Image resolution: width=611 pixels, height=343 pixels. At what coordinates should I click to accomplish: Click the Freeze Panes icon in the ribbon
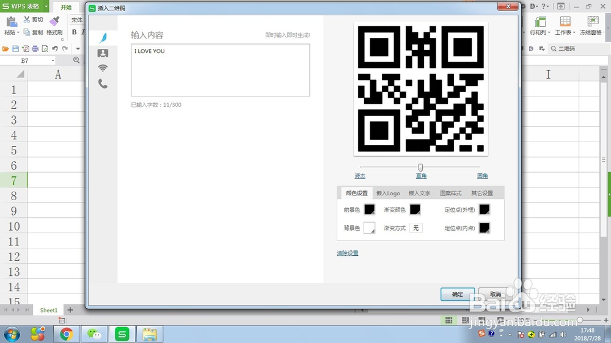point(593,21)
